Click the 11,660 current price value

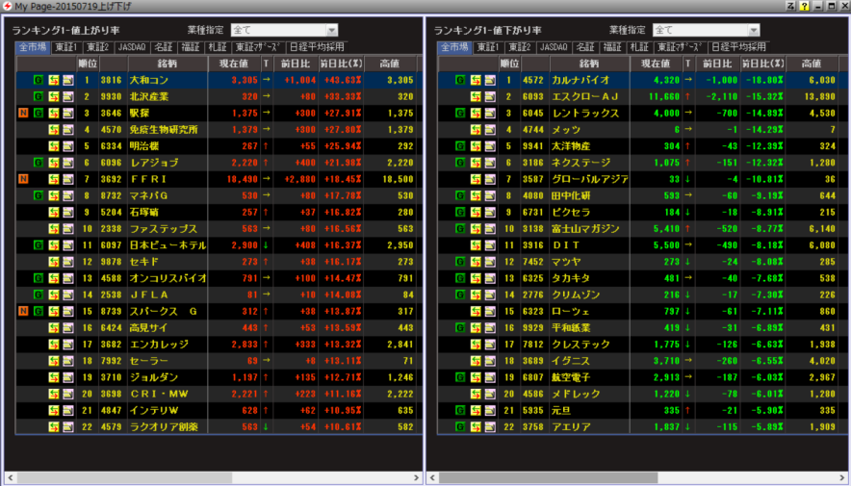664,96
